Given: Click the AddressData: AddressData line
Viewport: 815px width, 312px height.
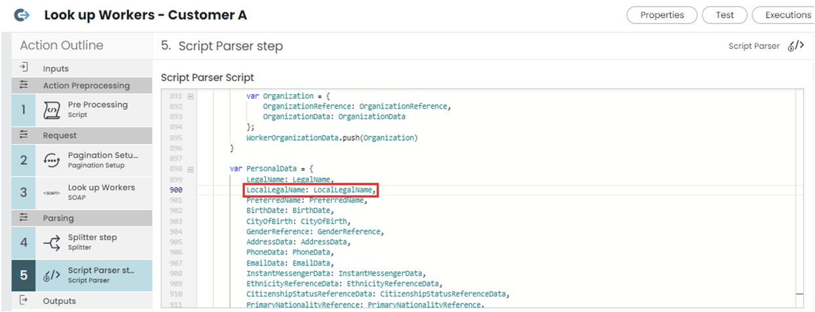Looking at the screenshot, I should (x=298, y=242).
